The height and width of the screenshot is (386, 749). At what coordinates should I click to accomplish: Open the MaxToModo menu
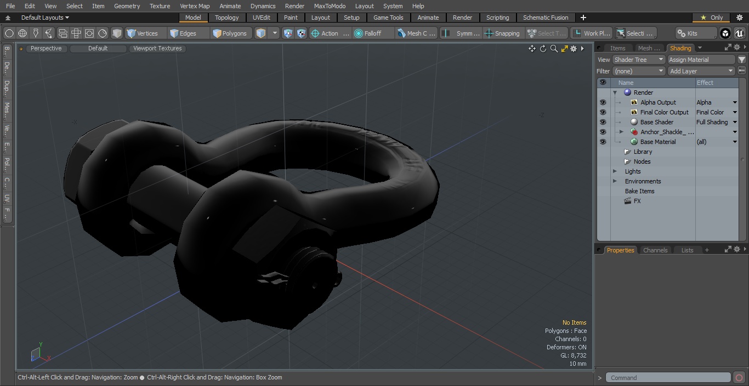pos(330,6)
